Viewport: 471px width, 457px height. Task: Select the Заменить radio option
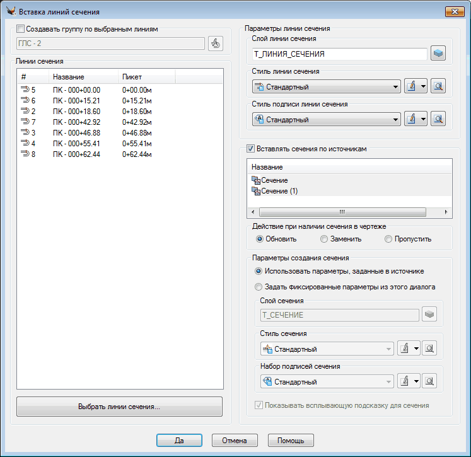[324, 239]
